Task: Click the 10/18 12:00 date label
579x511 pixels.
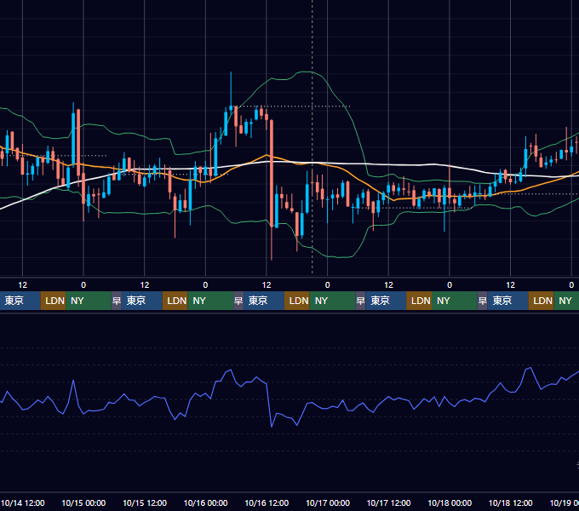Action: pos(511,502)
